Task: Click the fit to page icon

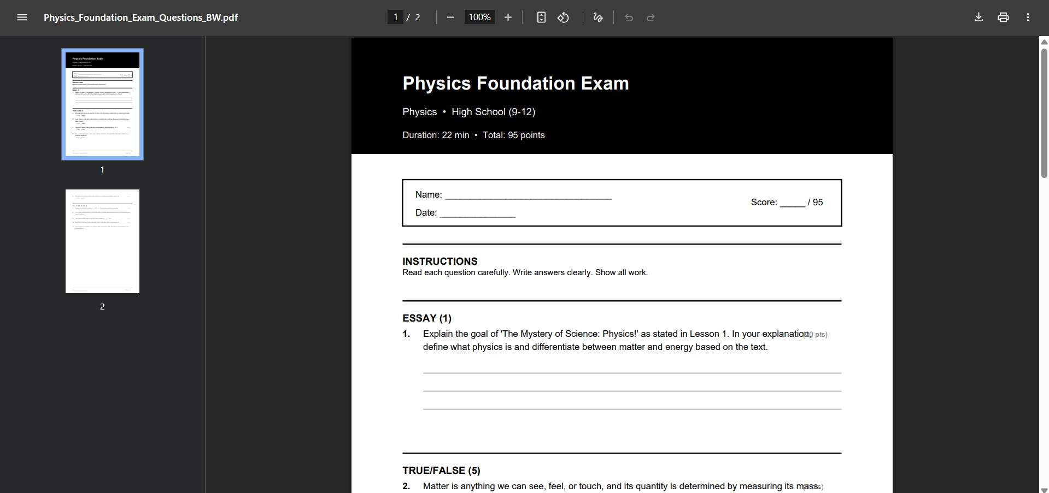Action: 541,17
